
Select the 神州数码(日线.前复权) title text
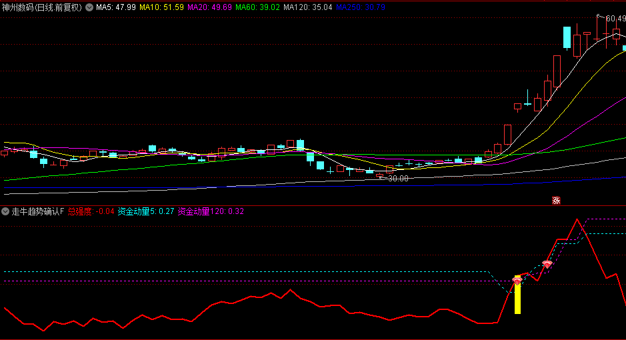pos(42,7)
